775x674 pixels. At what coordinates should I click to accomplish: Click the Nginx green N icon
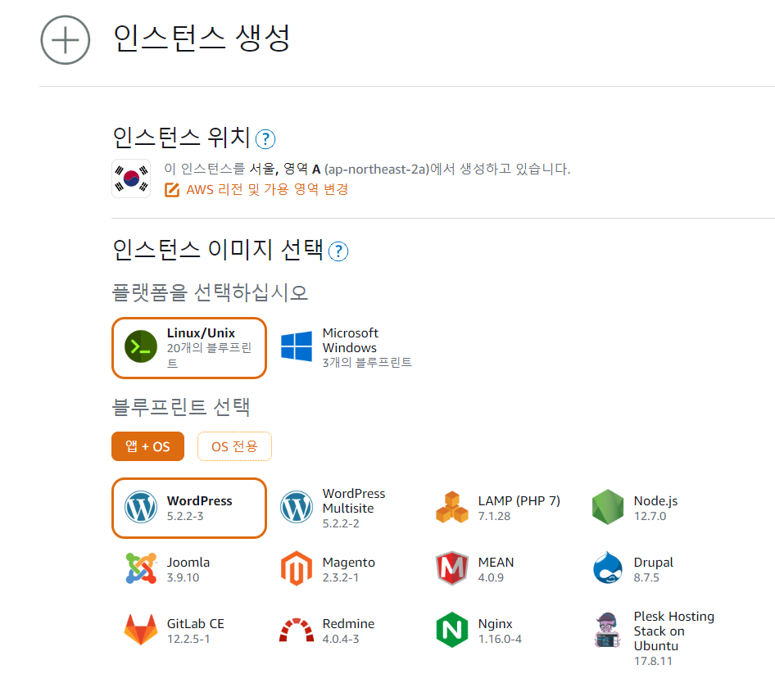pyautogui.click(x=452, y=630)
